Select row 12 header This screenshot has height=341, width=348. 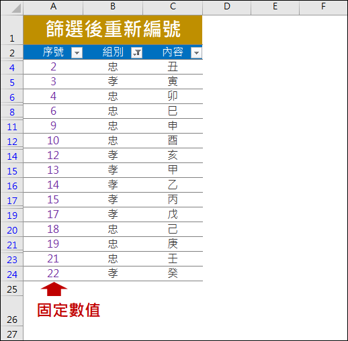click(x=12, y=141)
